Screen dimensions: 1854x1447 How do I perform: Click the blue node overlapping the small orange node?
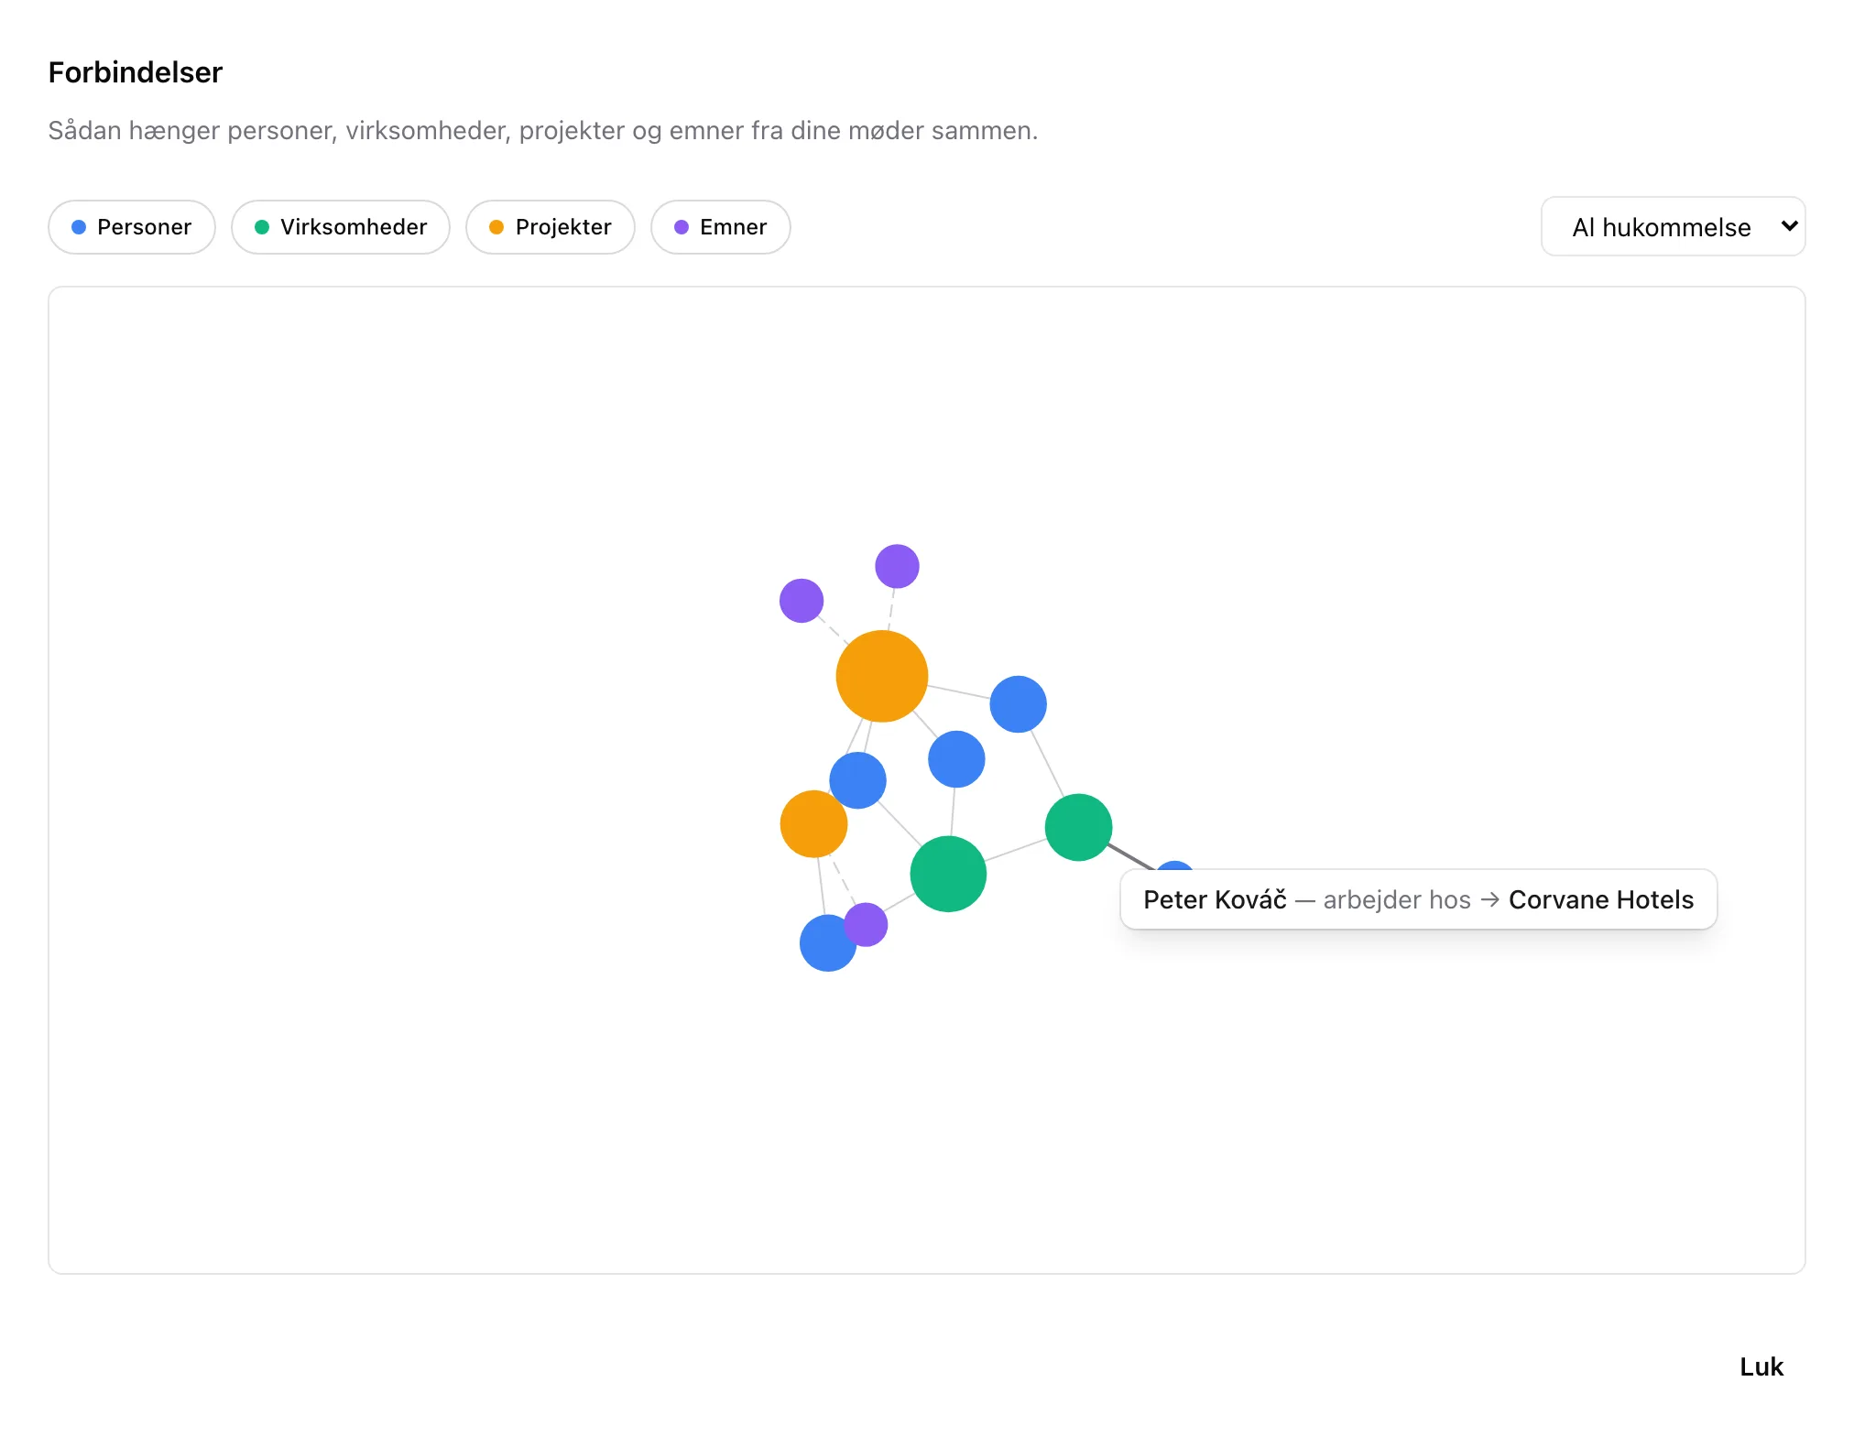point(857,780)
